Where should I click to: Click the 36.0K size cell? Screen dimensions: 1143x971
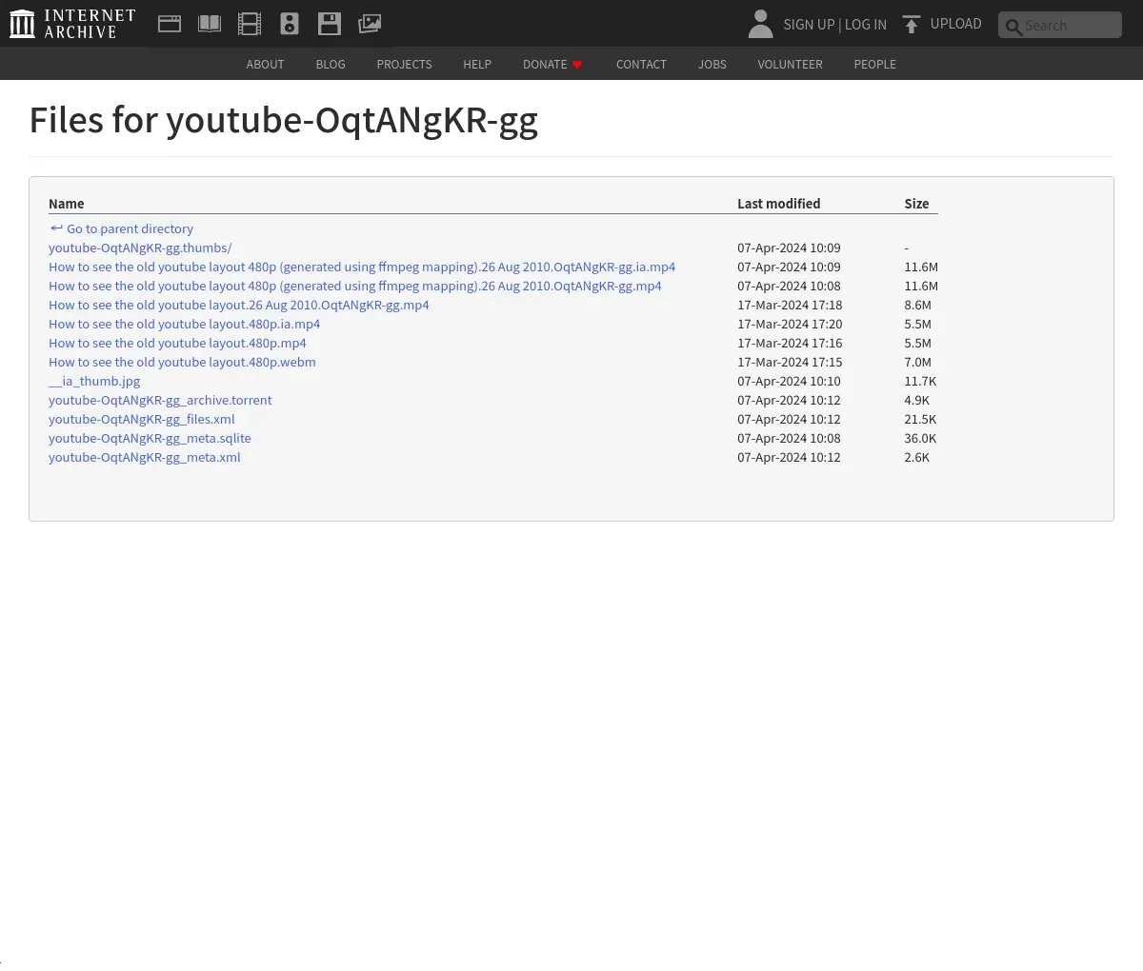tap(920, 438)
